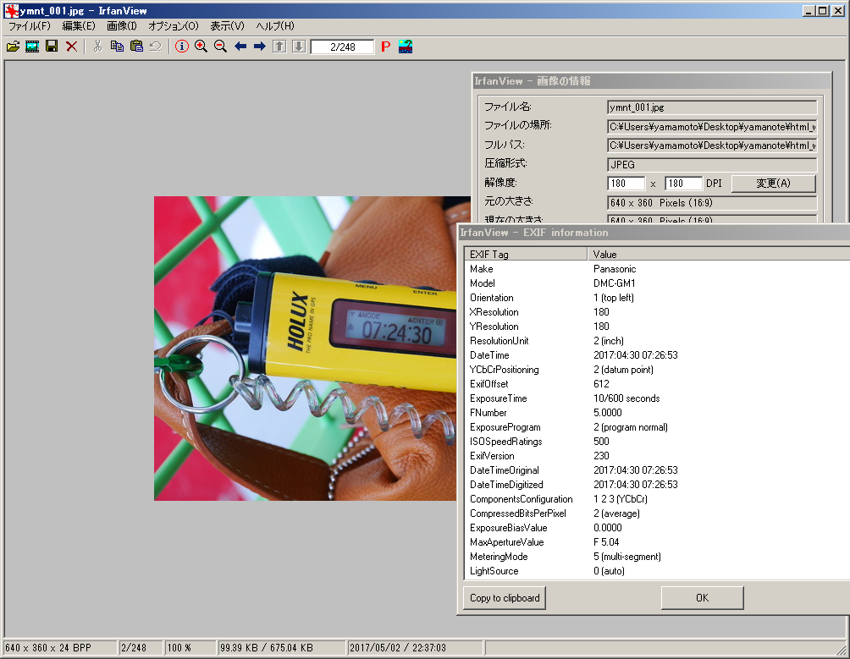The width and height of the screenshot is (850, 659).
Task: Select the DateTimeOriginal row label
Action: coord(504,470)
